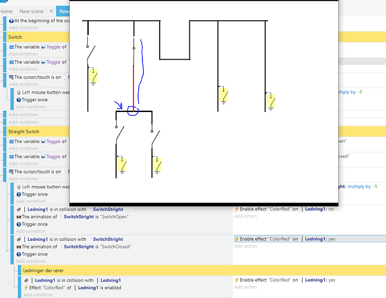Select 'Ledning1: yes' action in Ledninger der rører group

[x=285, y=280]
